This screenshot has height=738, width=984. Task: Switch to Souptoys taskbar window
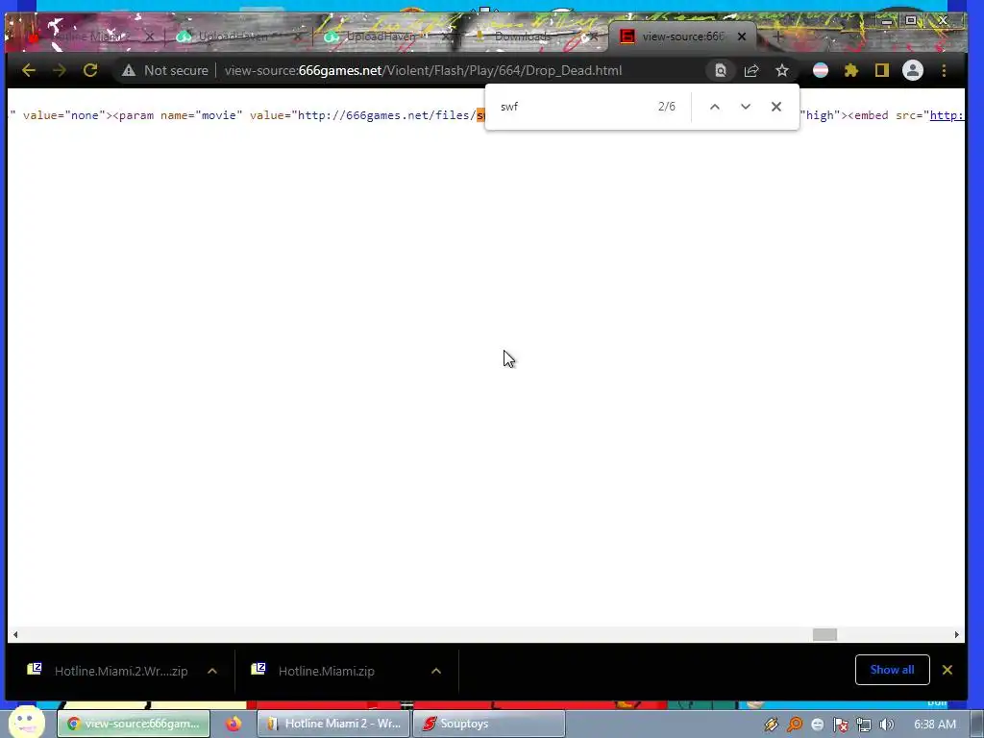pyautogui.click(x=489, y=724)
